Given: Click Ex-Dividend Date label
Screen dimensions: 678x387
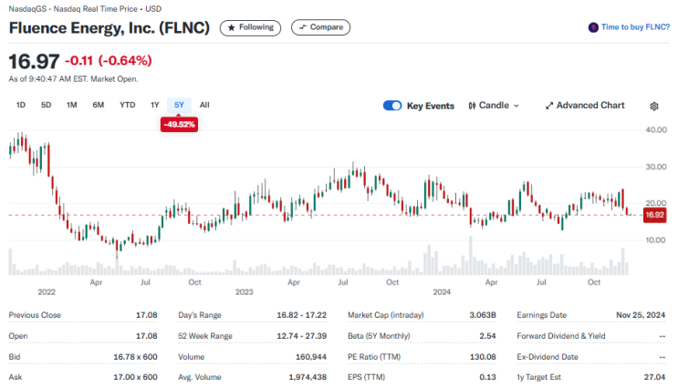Looking at the screenshot, I should point(548,357).
